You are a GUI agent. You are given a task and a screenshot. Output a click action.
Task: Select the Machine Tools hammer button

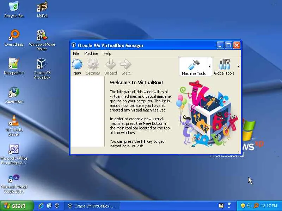point(194,67)
